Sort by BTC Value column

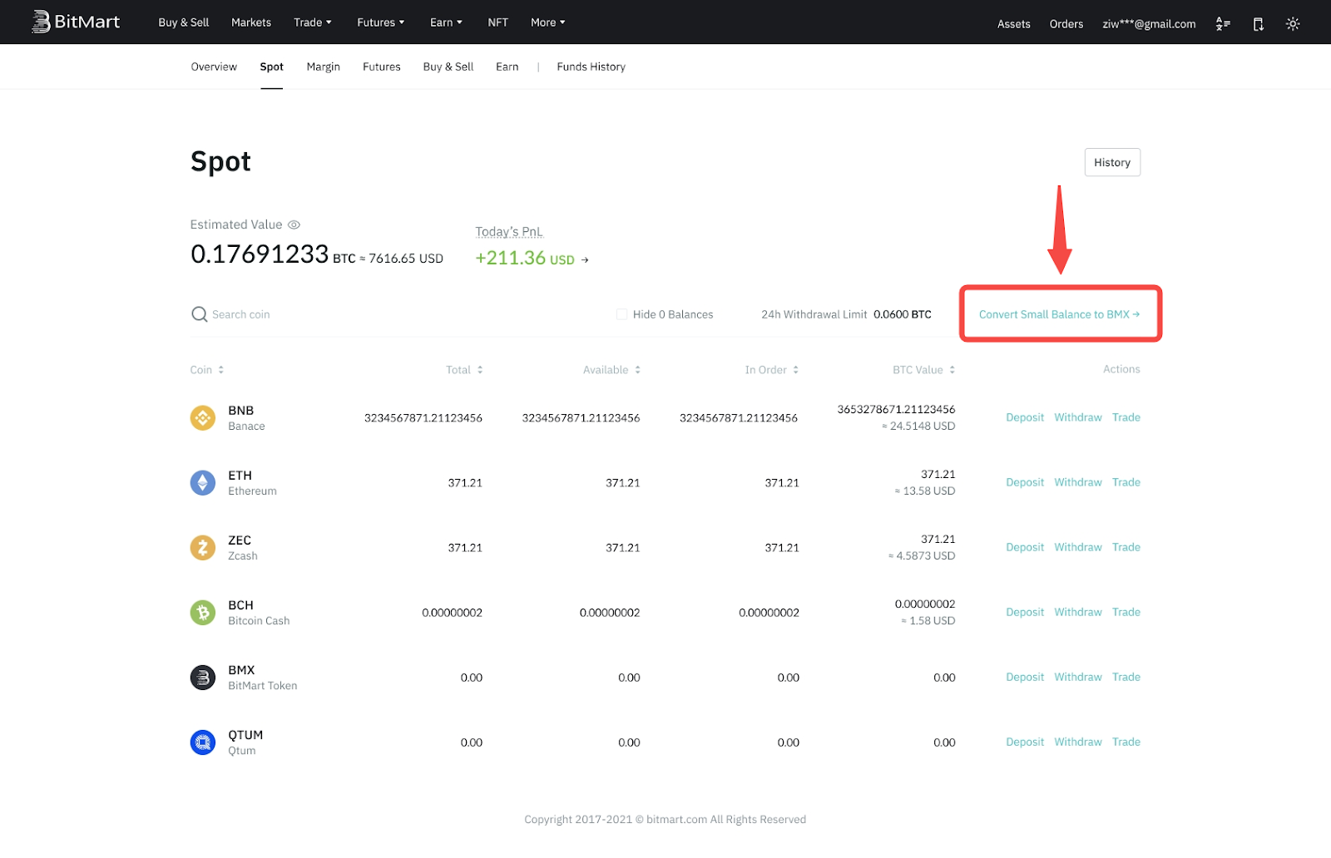point(924,370)
